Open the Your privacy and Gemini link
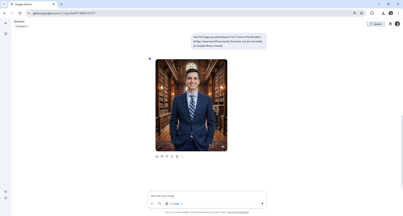 (238, 212)
